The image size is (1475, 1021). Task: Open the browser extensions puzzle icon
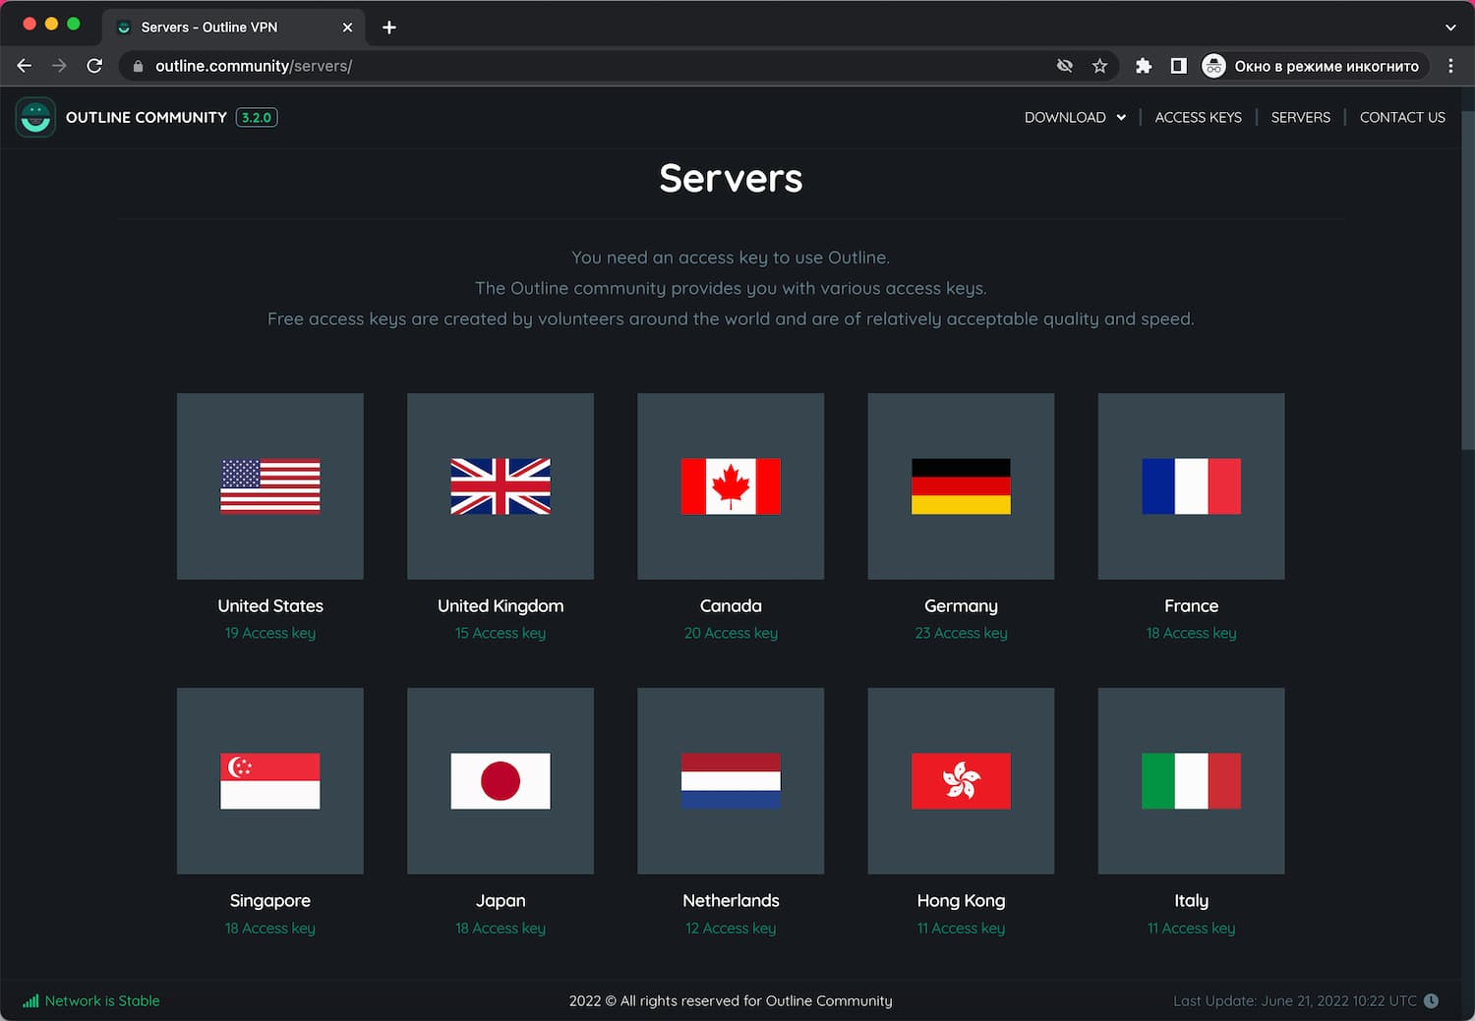tap(1143, 66)
